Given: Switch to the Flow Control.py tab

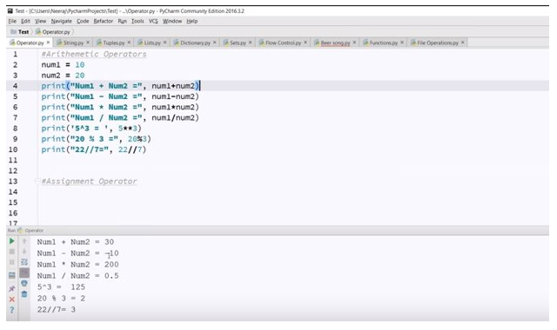Looking at the screenshot, I should tap(283, 43).
